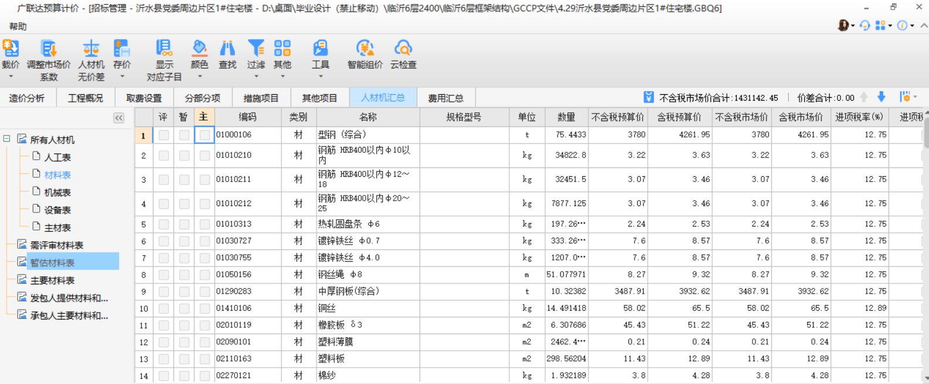Click the 存价 save price icon

[x=122, y=49]
